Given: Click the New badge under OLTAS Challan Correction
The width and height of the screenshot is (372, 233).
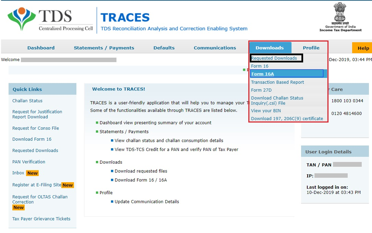Looking at the screenshot, I should click(x=18, y=207).
